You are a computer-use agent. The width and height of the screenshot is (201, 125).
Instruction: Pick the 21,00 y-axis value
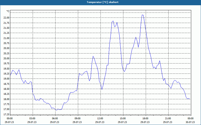pyautogui.click(x=6, y=38)
